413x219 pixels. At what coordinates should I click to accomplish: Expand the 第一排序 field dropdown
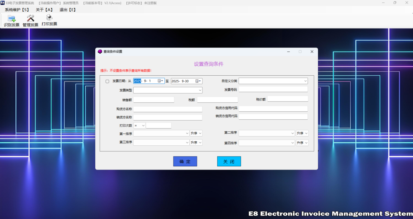187,133
